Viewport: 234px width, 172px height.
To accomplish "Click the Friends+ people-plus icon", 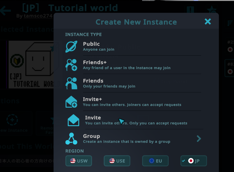I will pyautogui.click(x=71, y=65).
